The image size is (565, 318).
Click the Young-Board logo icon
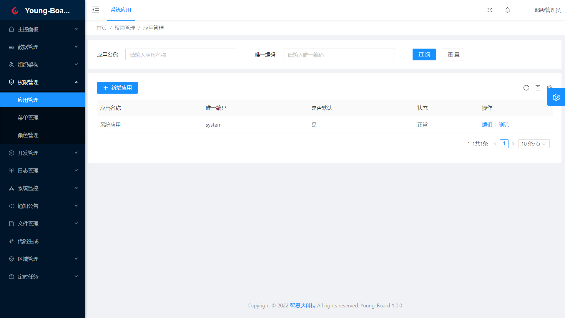coord(15,11)
